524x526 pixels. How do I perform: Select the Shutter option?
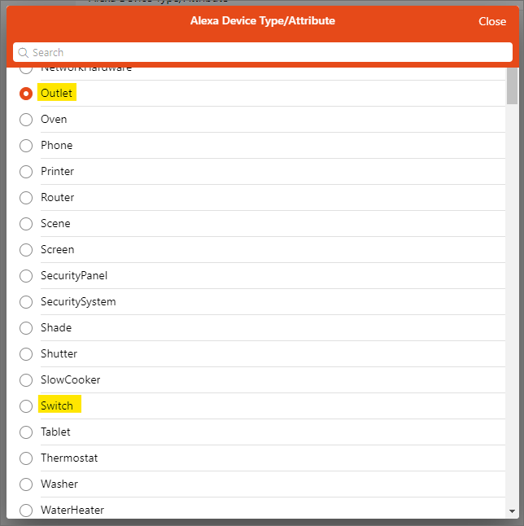tap(26, 354)
